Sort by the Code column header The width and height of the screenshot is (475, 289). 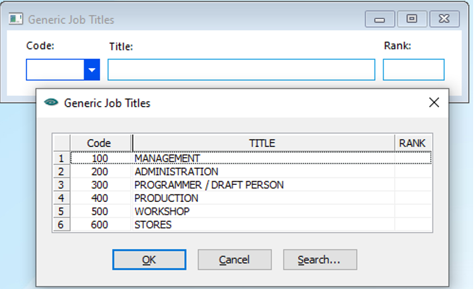pos(101,143)
